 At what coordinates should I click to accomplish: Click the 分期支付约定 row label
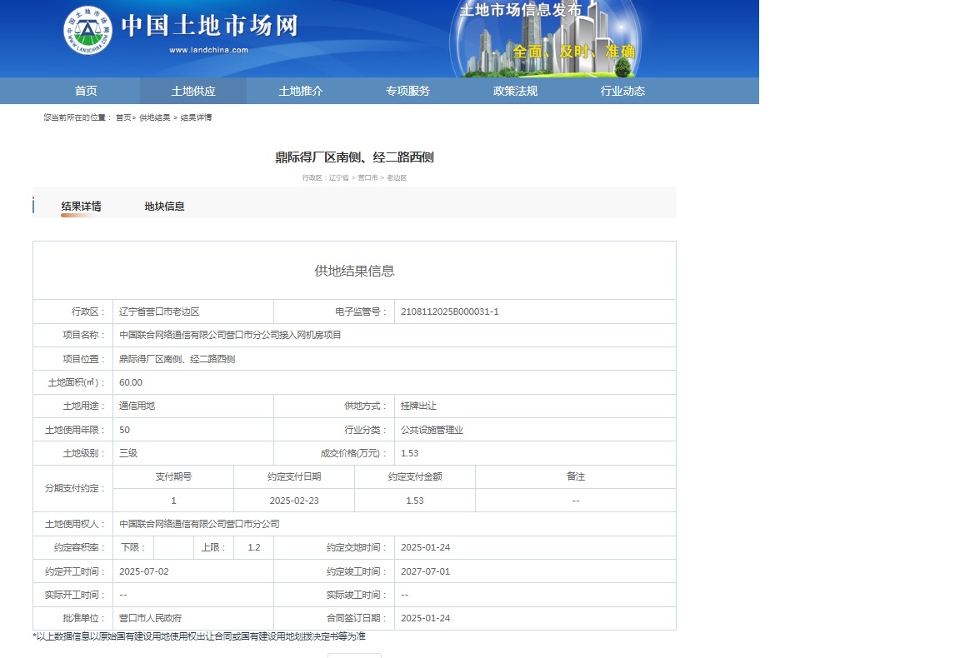click(74, 488)
